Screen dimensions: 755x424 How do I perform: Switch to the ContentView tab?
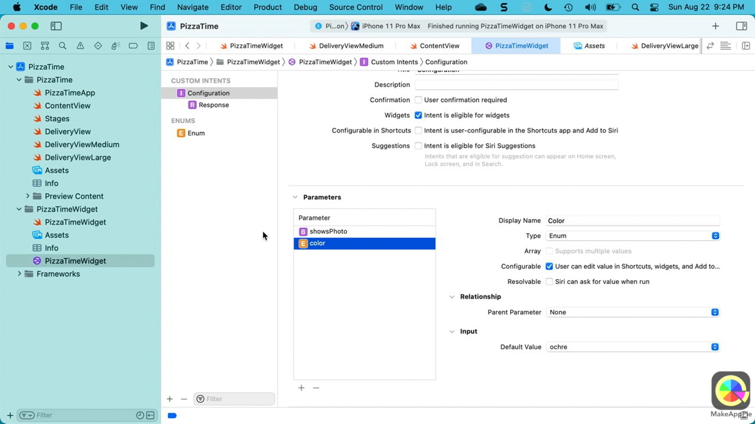[434, 46]
